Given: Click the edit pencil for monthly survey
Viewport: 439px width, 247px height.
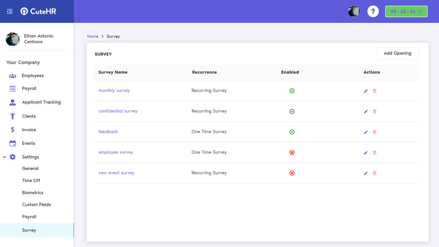Looking at the screenshot, I should (366, 91).
